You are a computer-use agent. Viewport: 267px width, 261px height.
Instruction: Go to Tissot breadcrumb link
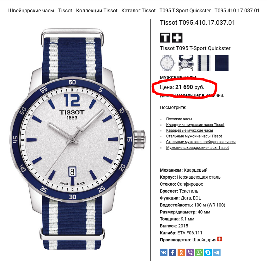(x=65, y=10)
